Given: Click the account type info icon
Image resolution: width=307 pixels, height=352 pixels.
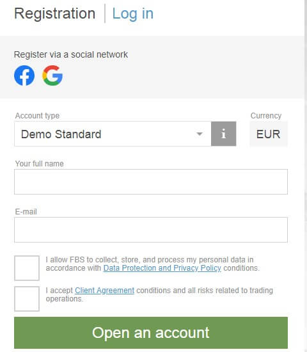Looking at the screenshot, I should 223,134.
